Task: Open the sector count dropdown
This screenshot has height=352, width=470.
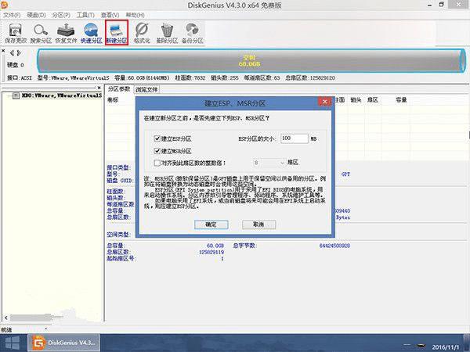Action: click(282, 163)
